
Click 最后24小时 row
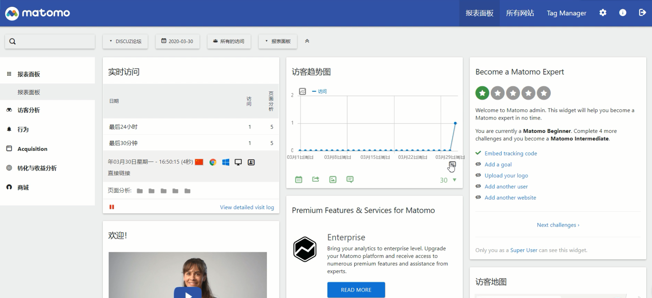(x=191, y=127)
